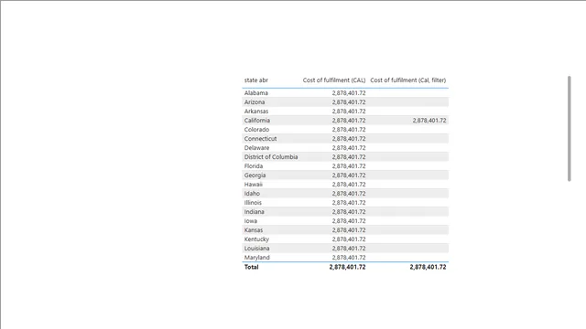
Task: Select the Illinois row label
Action: click(x=253, y=203)
